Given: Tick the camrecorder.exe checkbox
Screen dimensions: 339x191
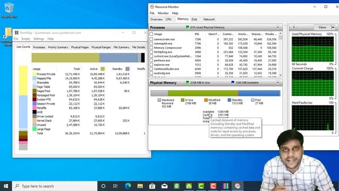Looking at the screenshot, I should coord(151,39).
